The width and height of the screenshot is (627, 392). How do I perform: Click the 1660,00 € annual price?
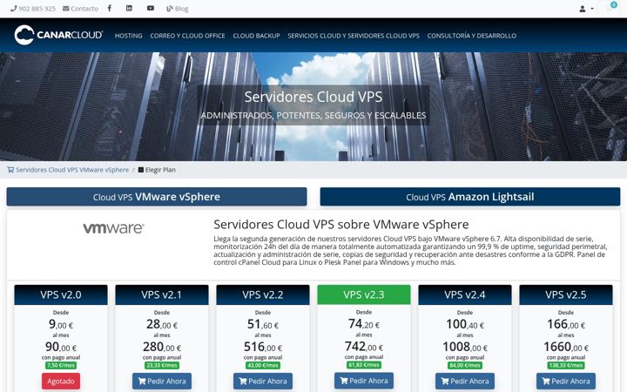(x=566, y=347)
